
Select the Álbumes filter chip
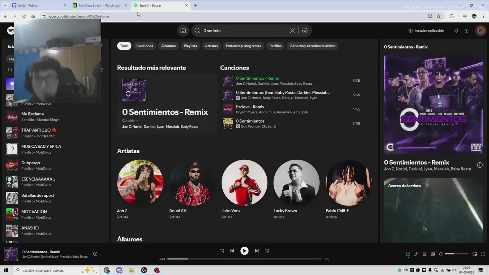pos(168,46)
